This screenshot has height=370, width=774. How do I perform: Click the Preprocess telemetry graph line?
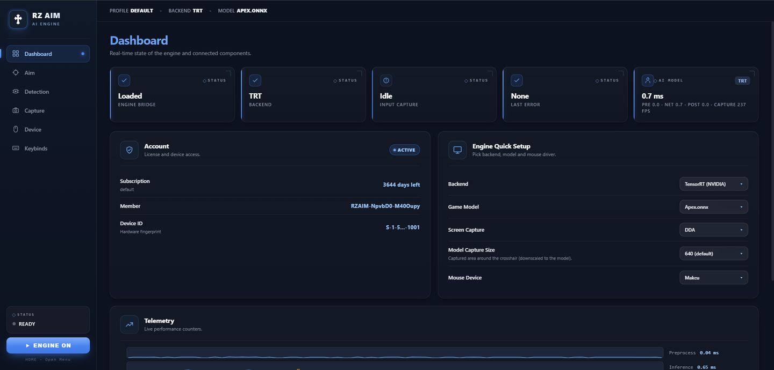[395, 353]
